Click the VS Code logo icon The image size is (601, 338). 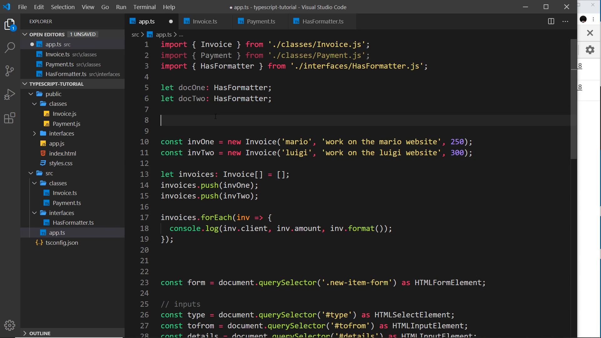(x=6, y=7)
